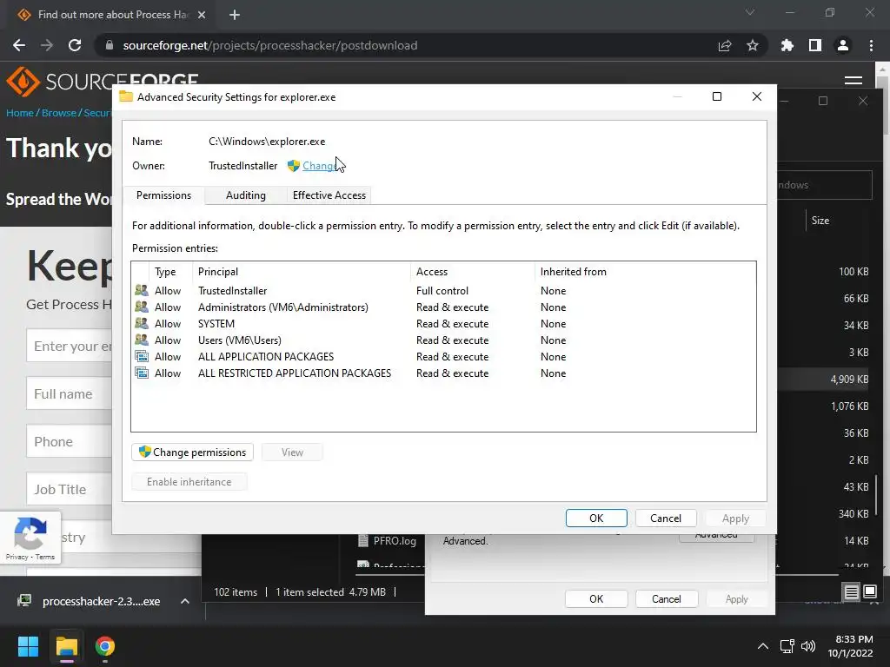890x667 pixels.
Task: Switch to the Effective Access tab
Action: tap(329, 195)
